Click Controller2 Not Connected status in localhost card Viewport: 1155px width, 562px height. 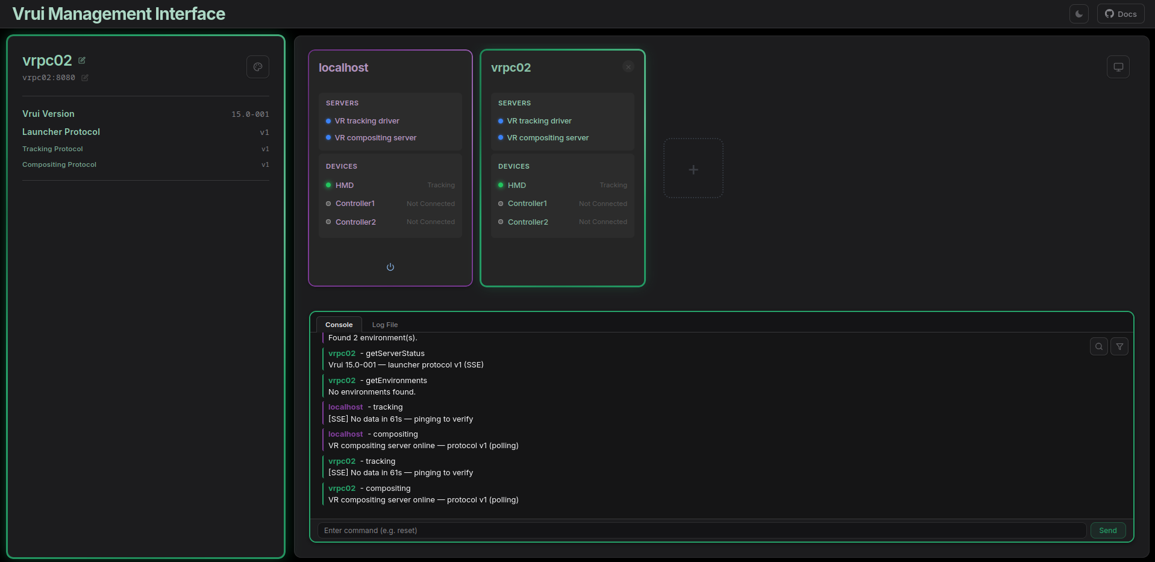coord(431,222)
